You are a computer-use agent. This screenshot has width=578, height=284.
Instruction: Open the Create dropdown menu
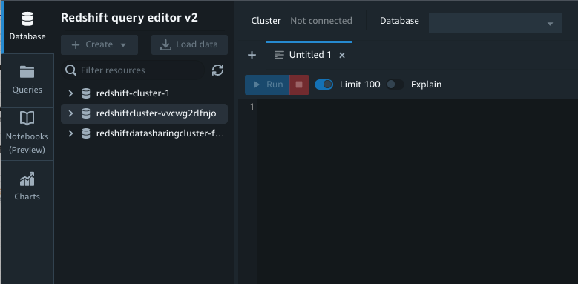click(99, 45)
